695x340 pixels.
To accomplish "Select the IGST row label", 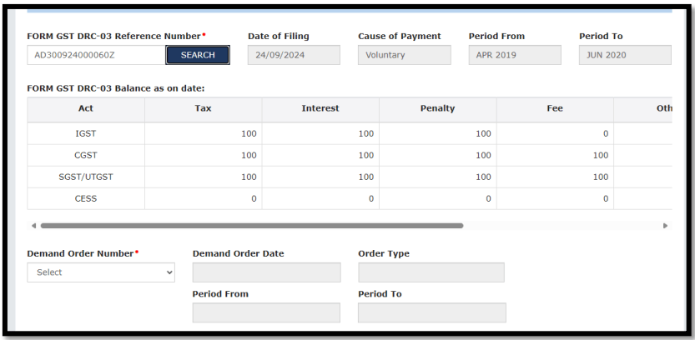I will [x=86, y=133].
